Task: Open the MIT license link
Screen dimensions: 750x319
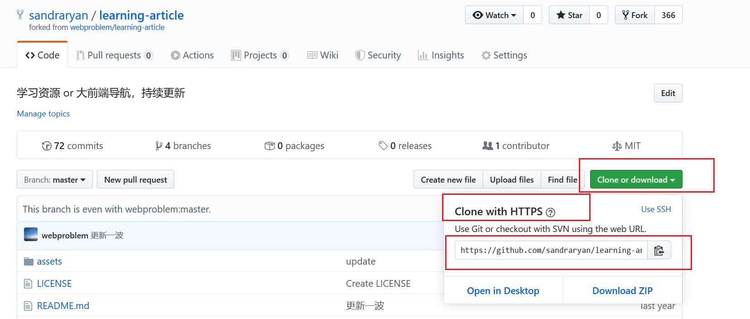Action: (626, 146)
